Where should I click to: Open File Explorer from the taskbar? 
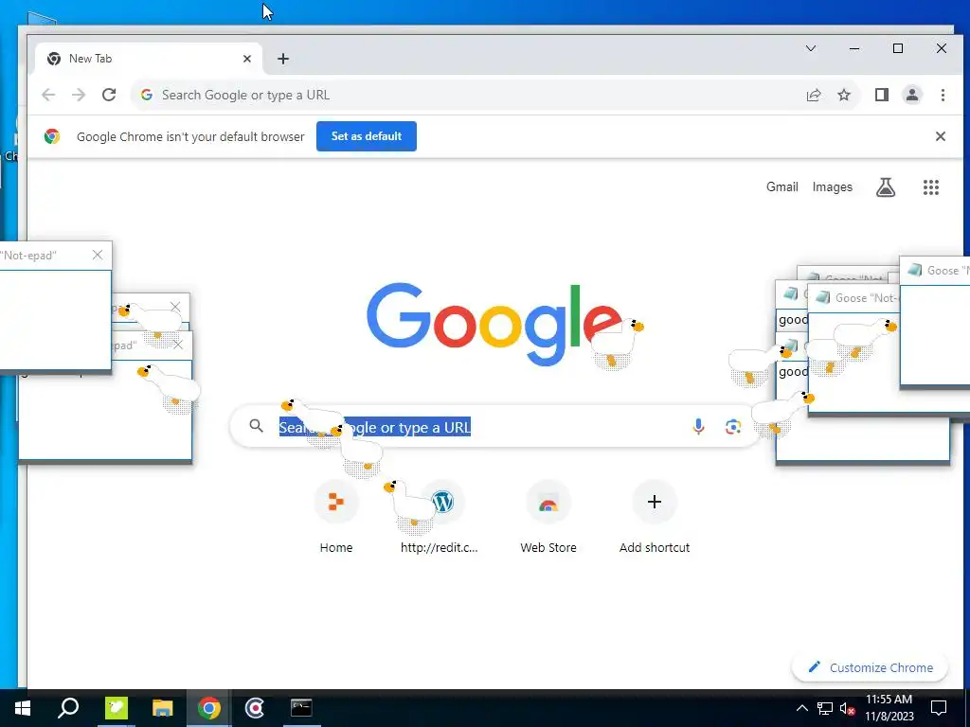(x=162, y=708)
